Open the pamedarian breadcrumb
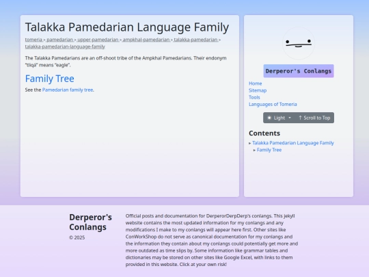 coord(59,40)
